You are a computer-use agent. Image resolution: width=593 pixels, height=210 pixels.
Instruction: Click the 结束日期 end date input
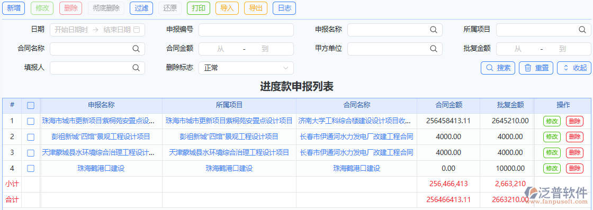[x=117, y=30]
